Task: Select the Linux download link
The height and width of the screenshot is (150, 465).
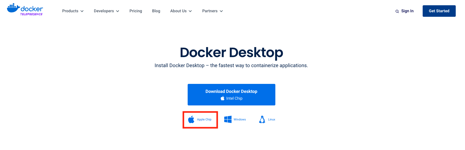Action: (267, 119)
